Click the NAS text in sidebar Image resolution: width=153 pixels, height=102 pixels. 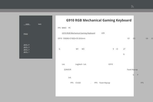coord(40,24)
